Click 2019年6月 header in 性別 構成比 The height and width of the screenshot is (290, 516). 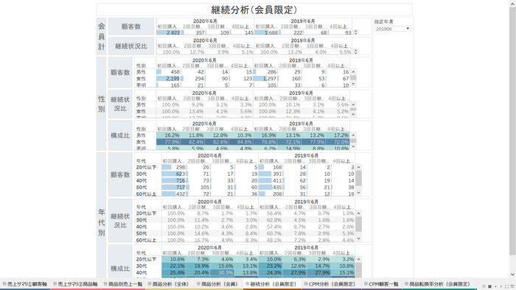pos(301,124)
